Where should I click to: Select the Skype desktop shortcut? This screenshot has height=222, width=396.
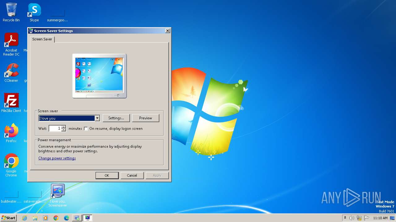click(x=34, y=12)
